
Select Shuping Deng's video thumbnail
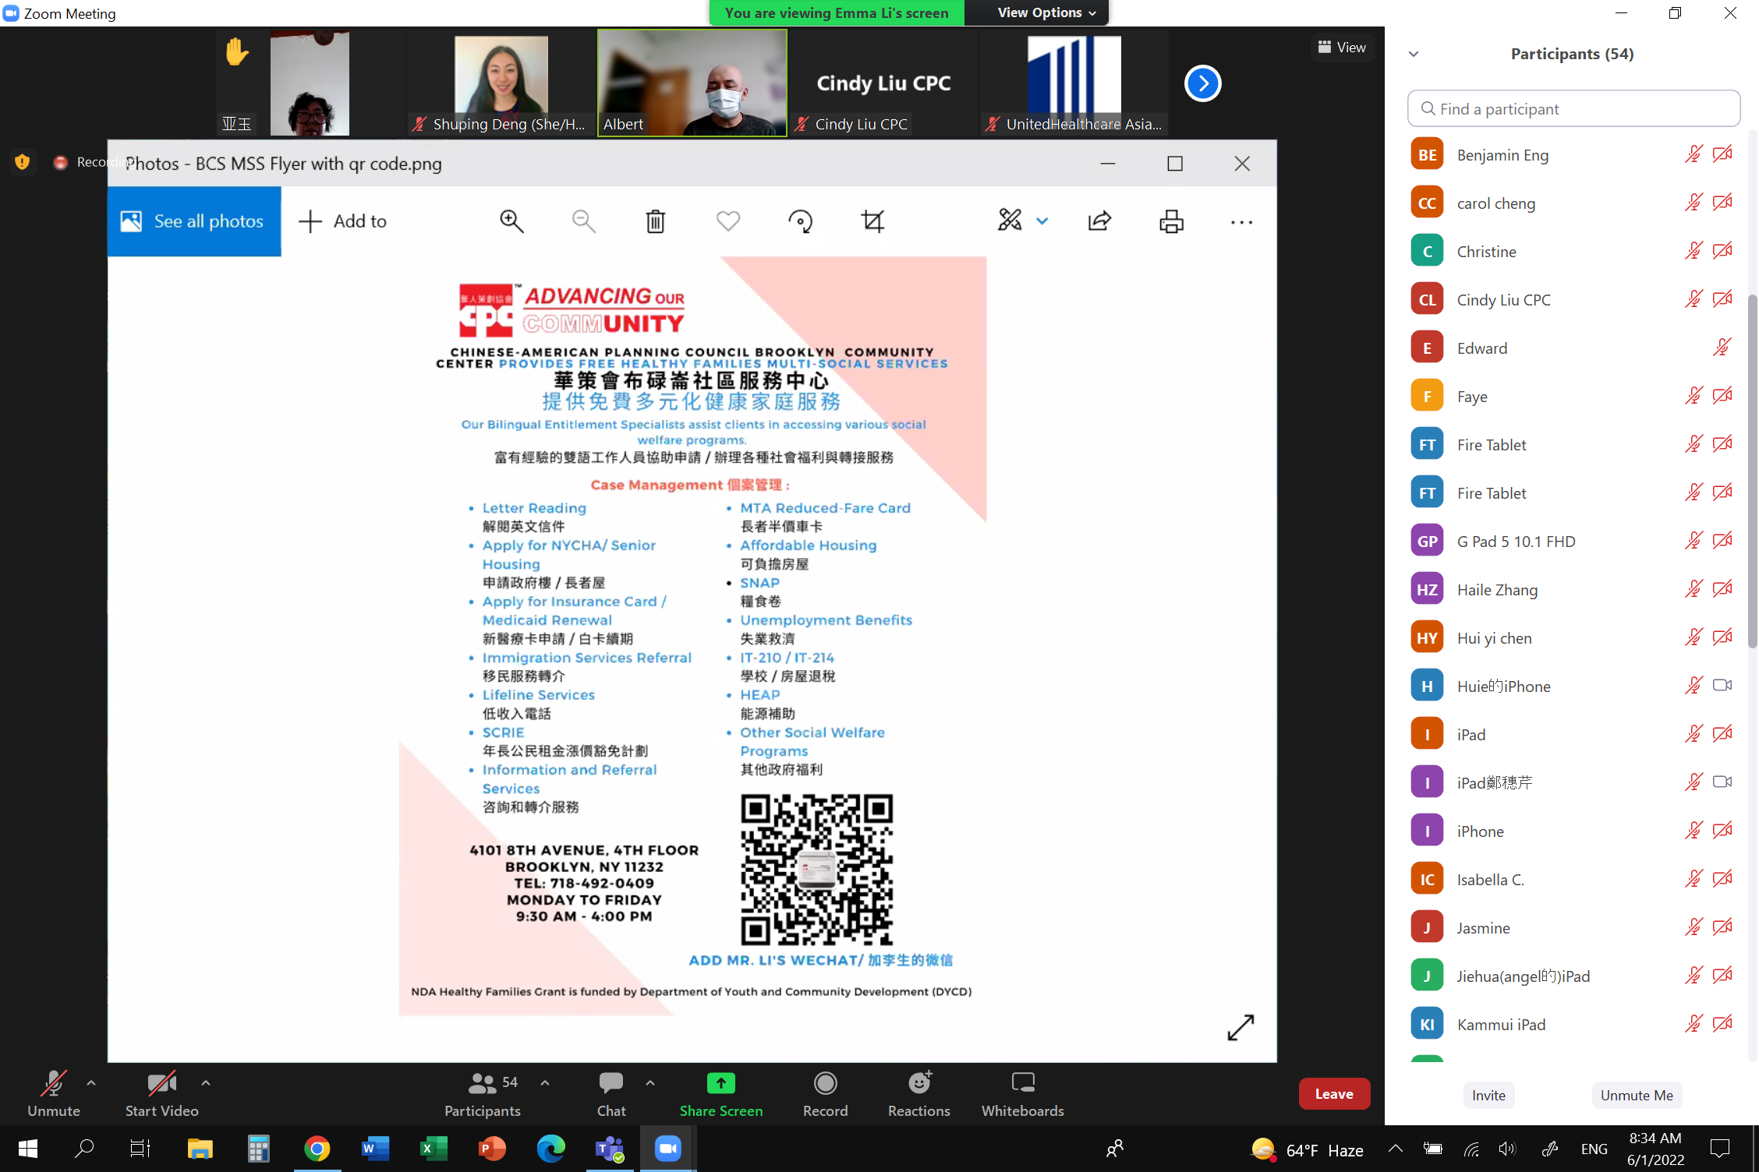coord(501,83)
